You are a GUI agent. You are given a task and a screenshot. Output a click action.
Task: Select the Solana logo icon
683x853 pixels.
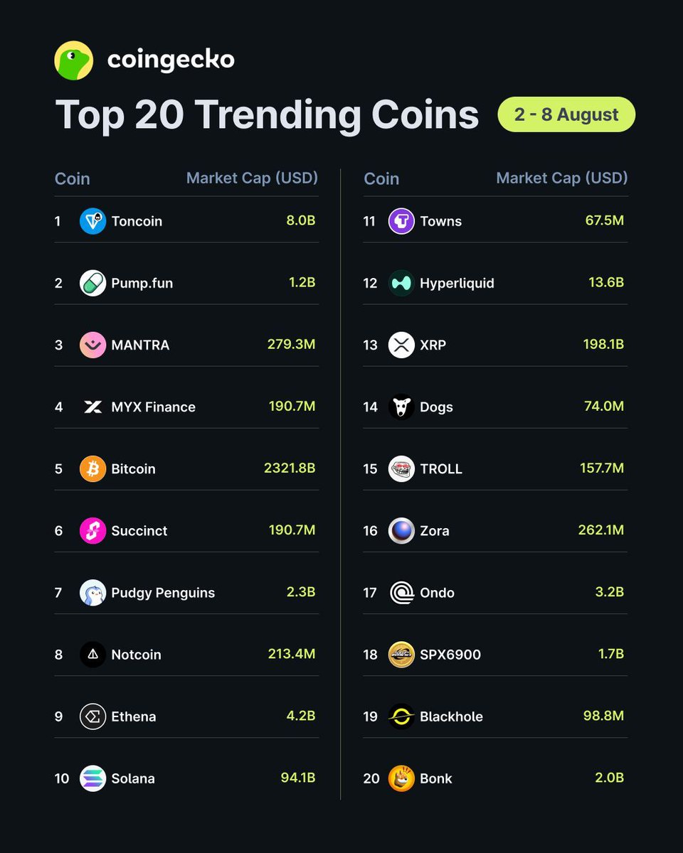point(92,778)
